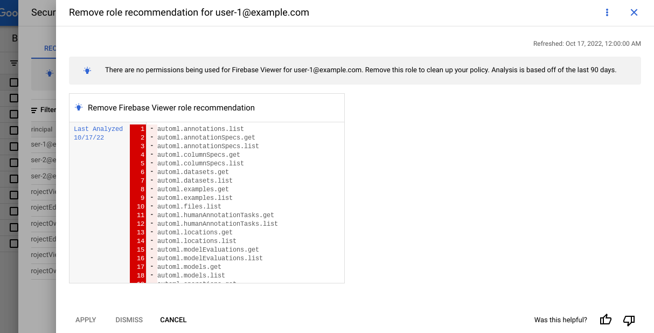Click lightbulb icon in the gray info banner

click(x=87, y=70)
